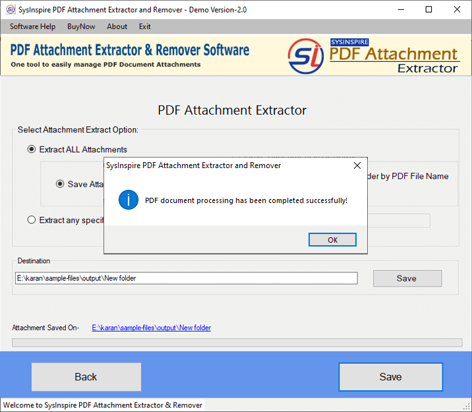Open the About menu

117,26
